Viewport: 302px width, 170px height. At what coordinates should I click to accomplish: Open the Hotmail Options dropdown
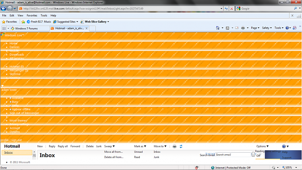(x=262, y=146)
